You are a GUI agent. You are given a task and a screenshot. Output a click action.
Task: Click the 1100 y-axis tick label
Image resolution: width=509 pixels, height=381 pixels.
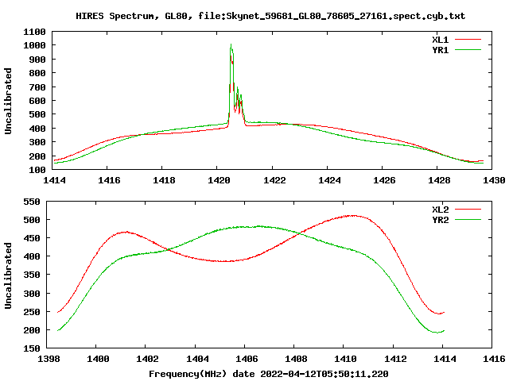pyautogui.click(x=34, y=32)
